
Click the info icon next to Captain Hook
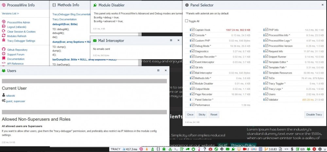click(x=190, y=30)
